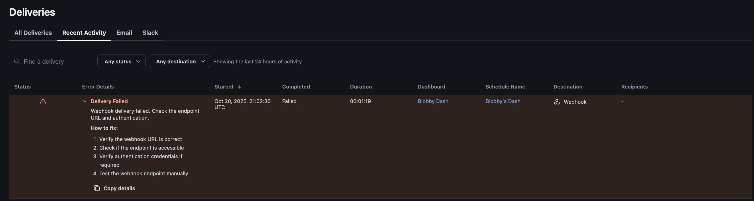Focus the Find a delivery search field
Screen dimensions: 754x201
pyautogui.click(x=53, y=62)
